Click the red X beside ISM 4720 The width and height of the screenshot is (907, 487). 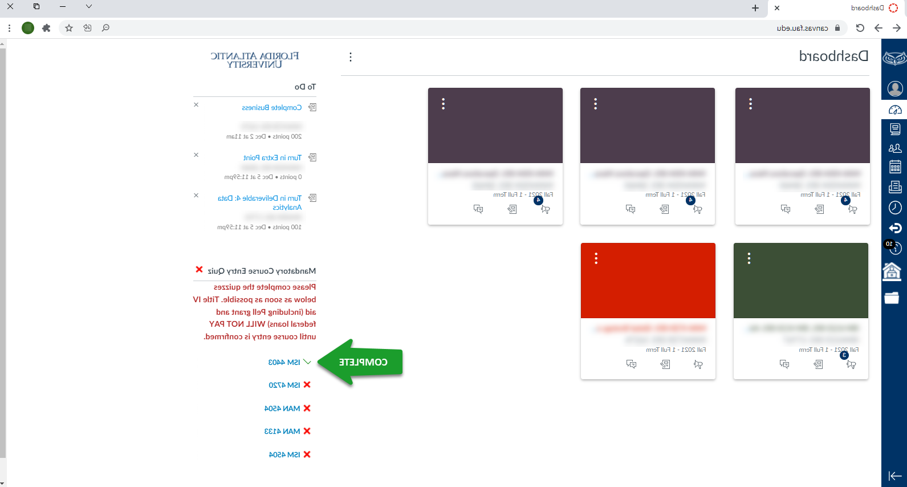[x=307, y=385]
